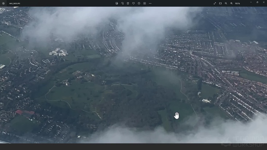Rotate the photo using the rotate icon
Image resolution: width=267 pixels, height=150 pixels.
pyautogui.click(x=122, y=3)
